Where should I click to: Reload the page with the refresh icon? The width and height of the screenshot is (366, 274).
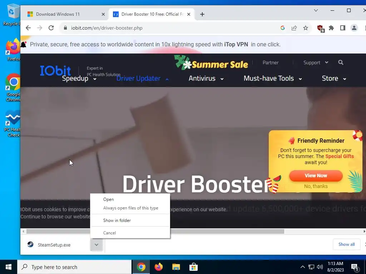pyautogui.click(x=51, y=28)
